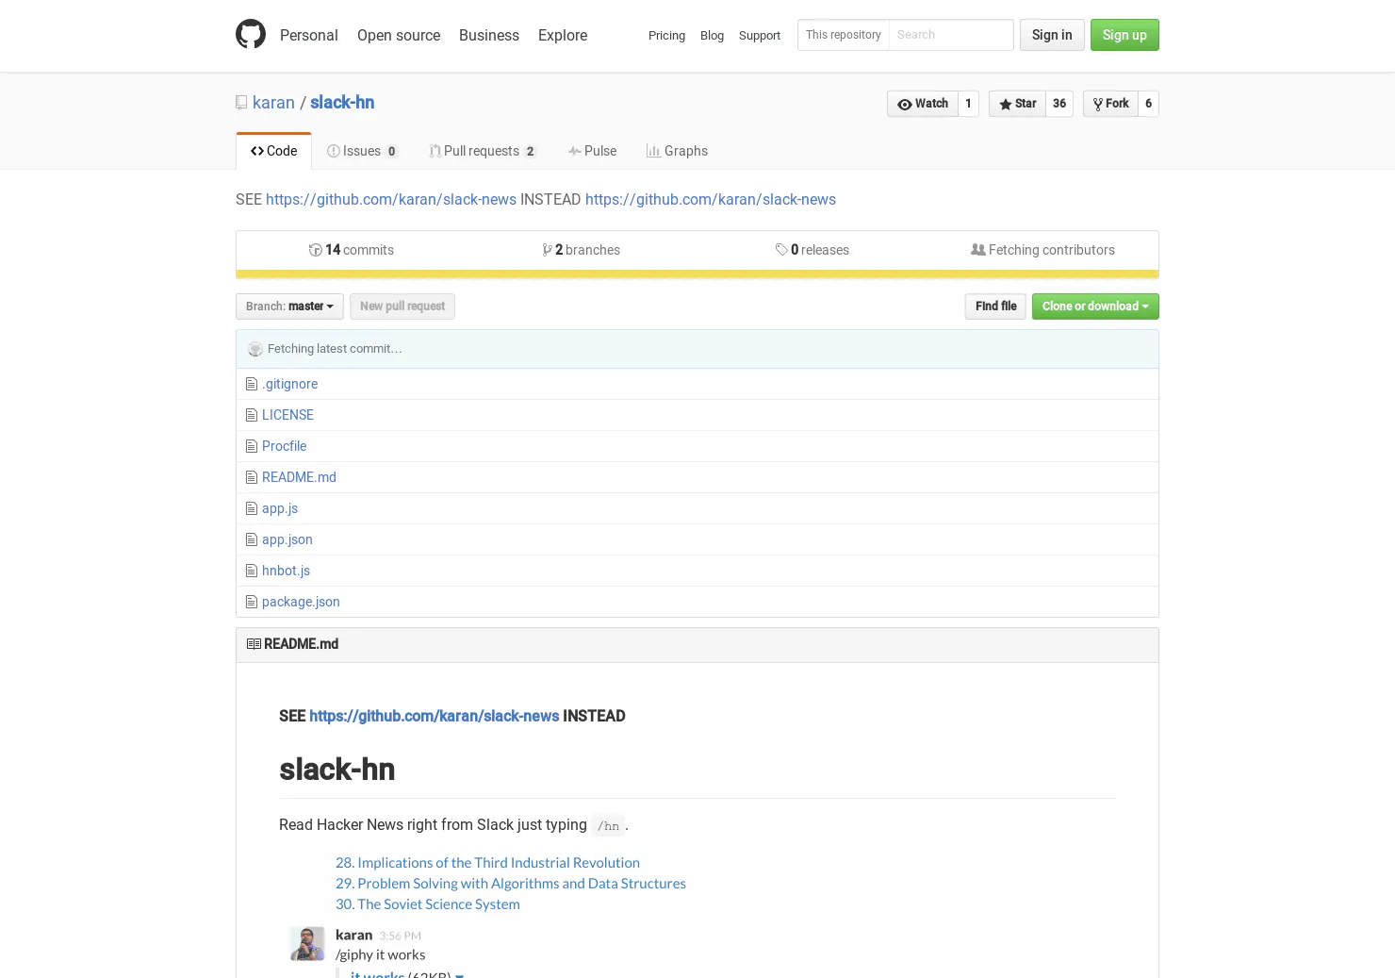
Task: Focus the repository Search field
Action: (951, 35)
